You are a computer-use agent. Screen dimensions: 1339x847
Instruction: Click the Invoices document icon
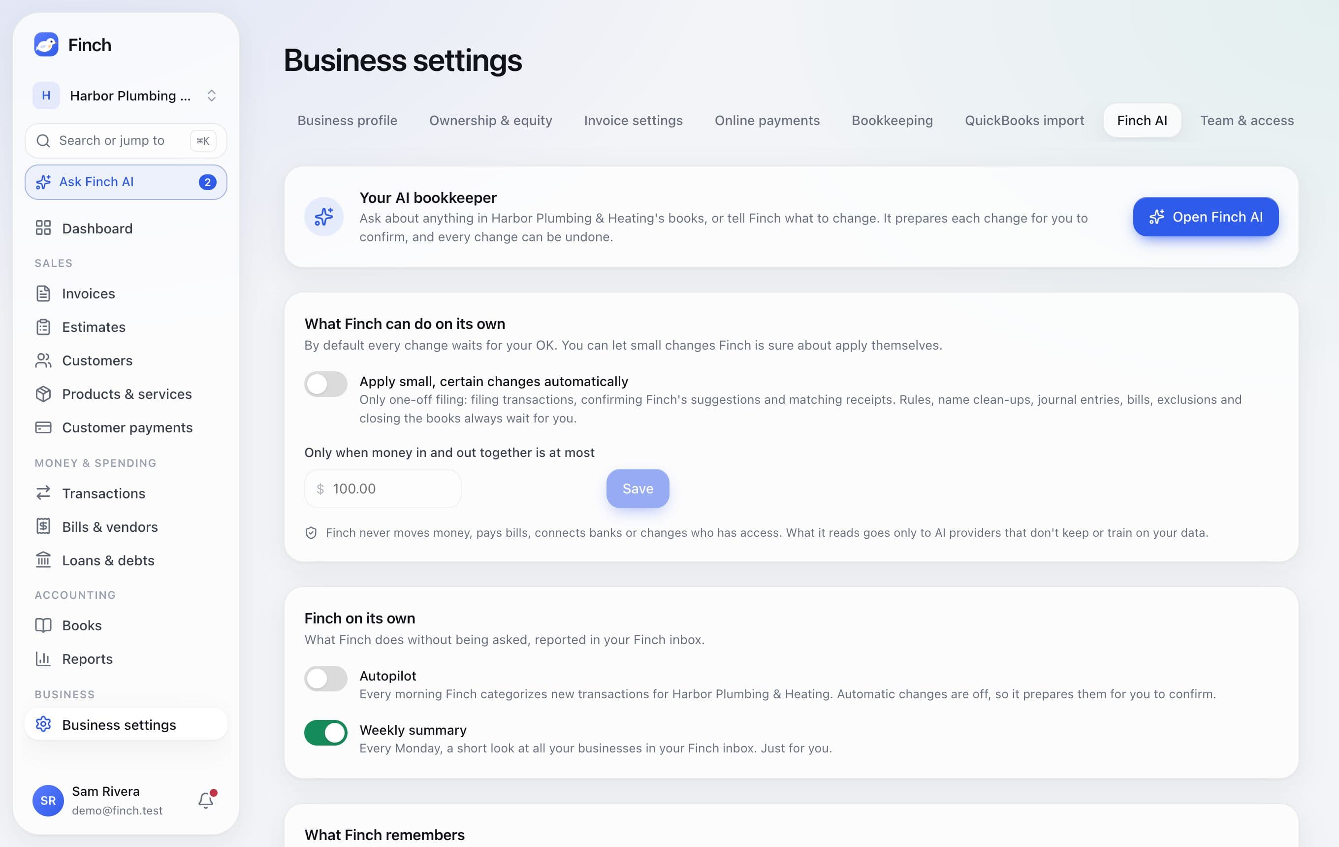pos(43,293)
